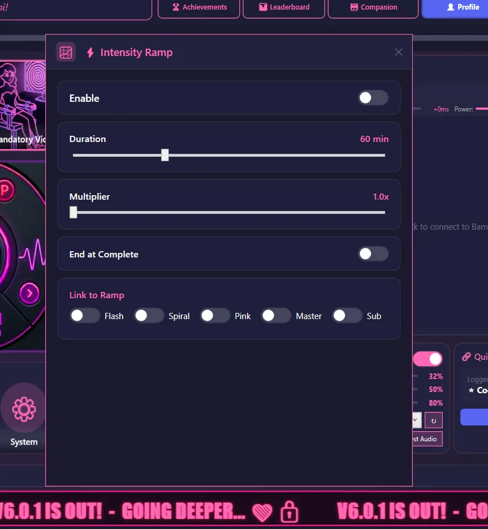488x529 pixels.
Task: Enable the Flash link toggle
Action: tap(85, 316)
